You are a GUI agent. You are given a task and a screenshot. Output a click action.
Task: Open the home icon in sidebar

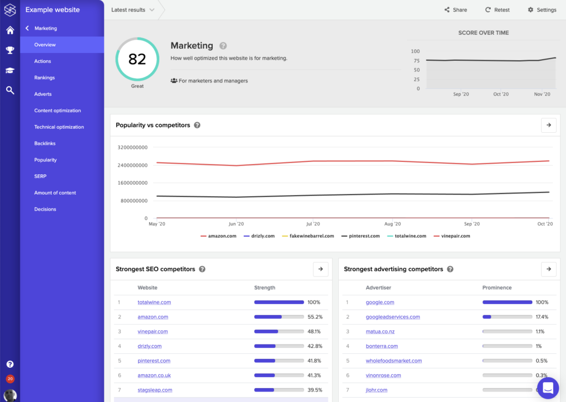10,30
